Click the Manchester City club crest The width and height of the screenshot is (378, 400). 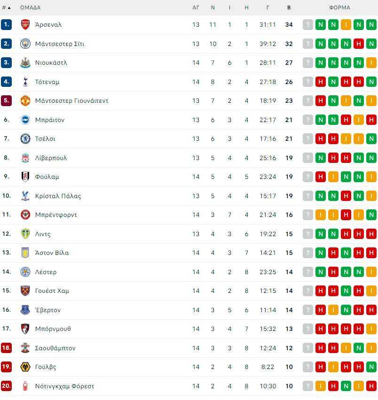coord(25,44)
